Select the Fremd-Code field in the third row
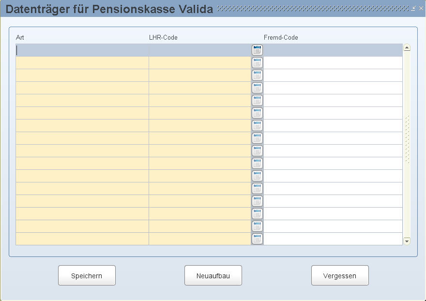Viewport: 426px width, 301px height. 333,75
